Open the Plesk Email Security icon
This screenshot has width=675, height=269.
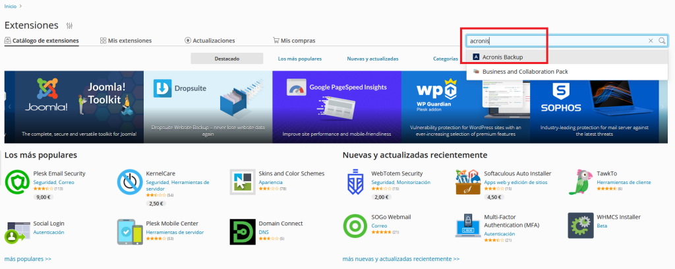pos(17,183)
